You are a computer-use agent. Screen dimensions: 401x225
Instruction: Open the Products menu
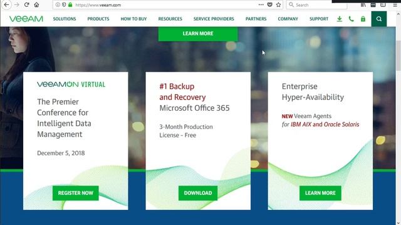98,19
